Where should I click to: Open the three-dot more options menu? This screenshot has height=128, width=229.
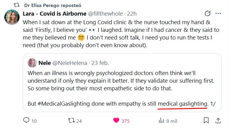point(218,14)
